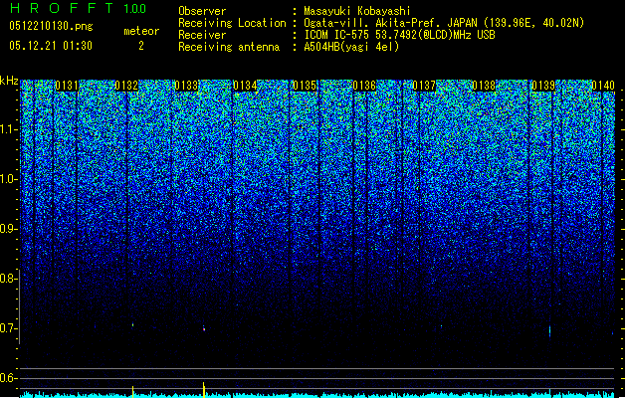The image size is (626, 398).
Task: Click the 0.7 kHz axis label
Action: pyautogui.click(x=9, y=328)
